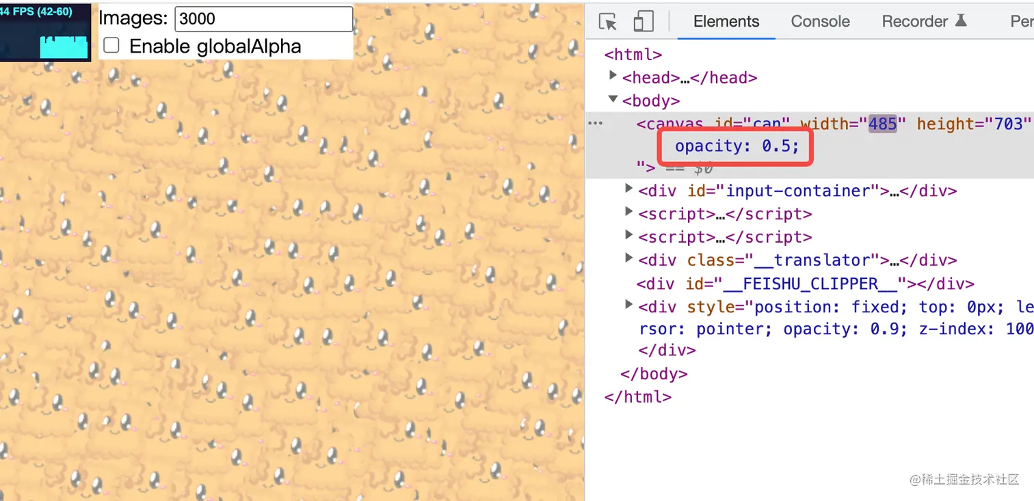Click the opacity: 0.5 style text

coord(737,146)
